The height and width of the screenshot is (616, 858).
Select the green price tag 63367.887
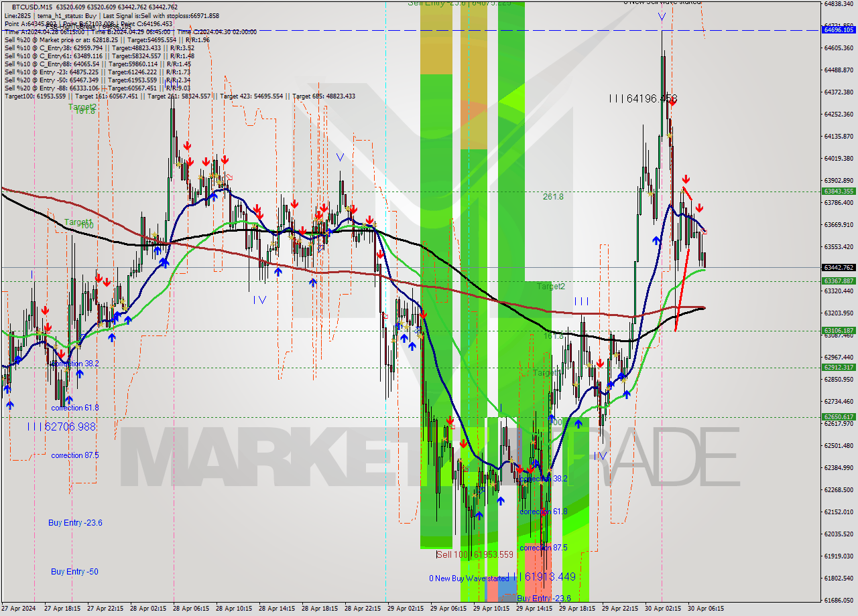tap(839, 281)
